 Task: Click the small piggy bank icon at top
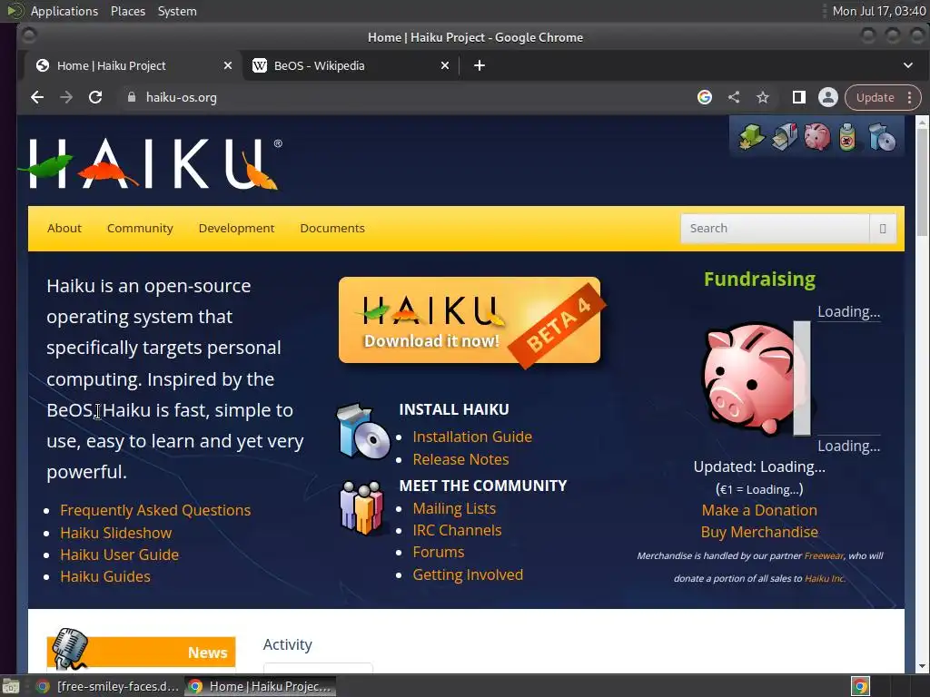pyautogui.click(x=816, y=137)
